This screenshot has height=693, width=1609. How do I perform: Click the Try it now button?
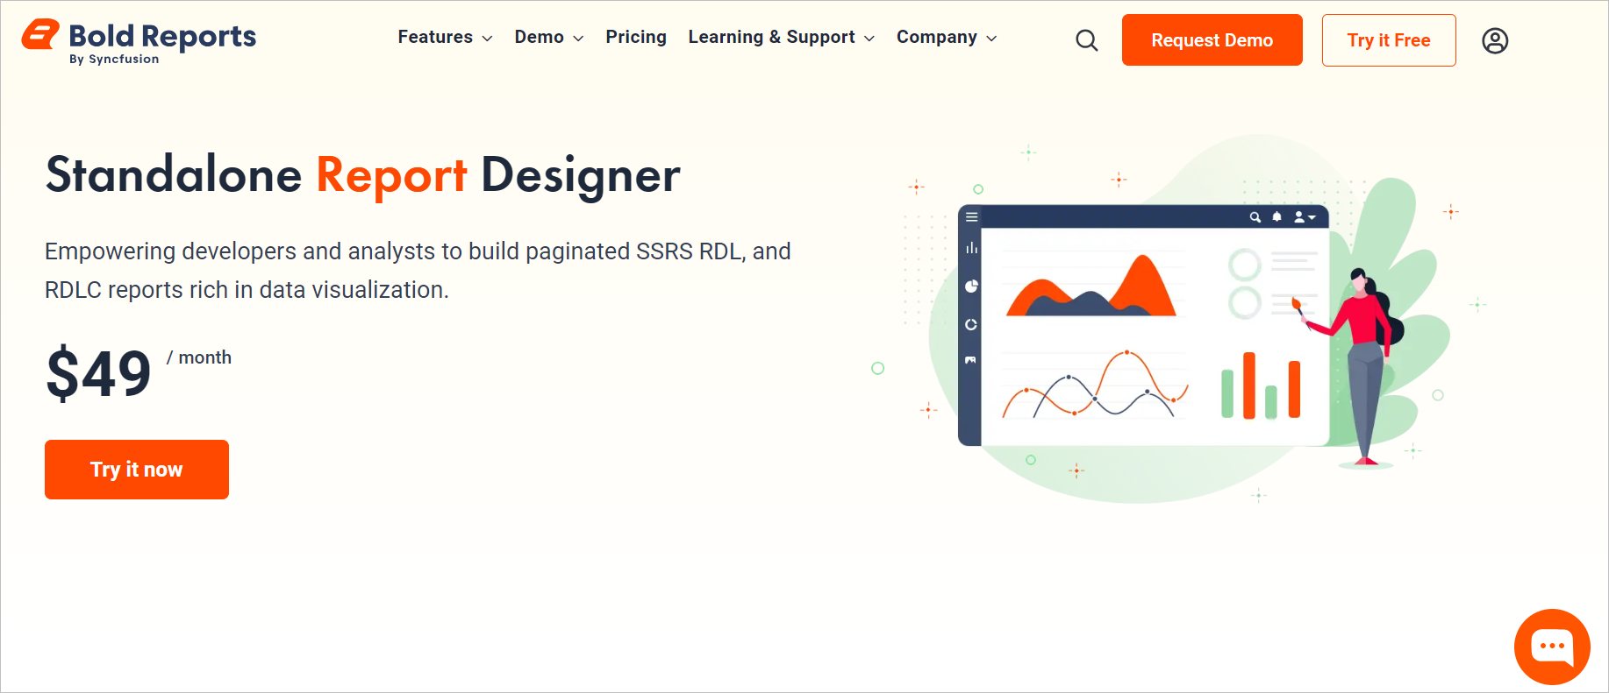137,470
